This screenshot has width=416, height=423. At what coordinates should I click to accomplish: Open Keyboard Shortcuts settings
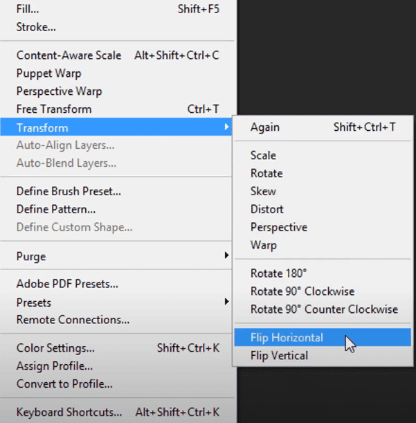(x=69, y=412)
